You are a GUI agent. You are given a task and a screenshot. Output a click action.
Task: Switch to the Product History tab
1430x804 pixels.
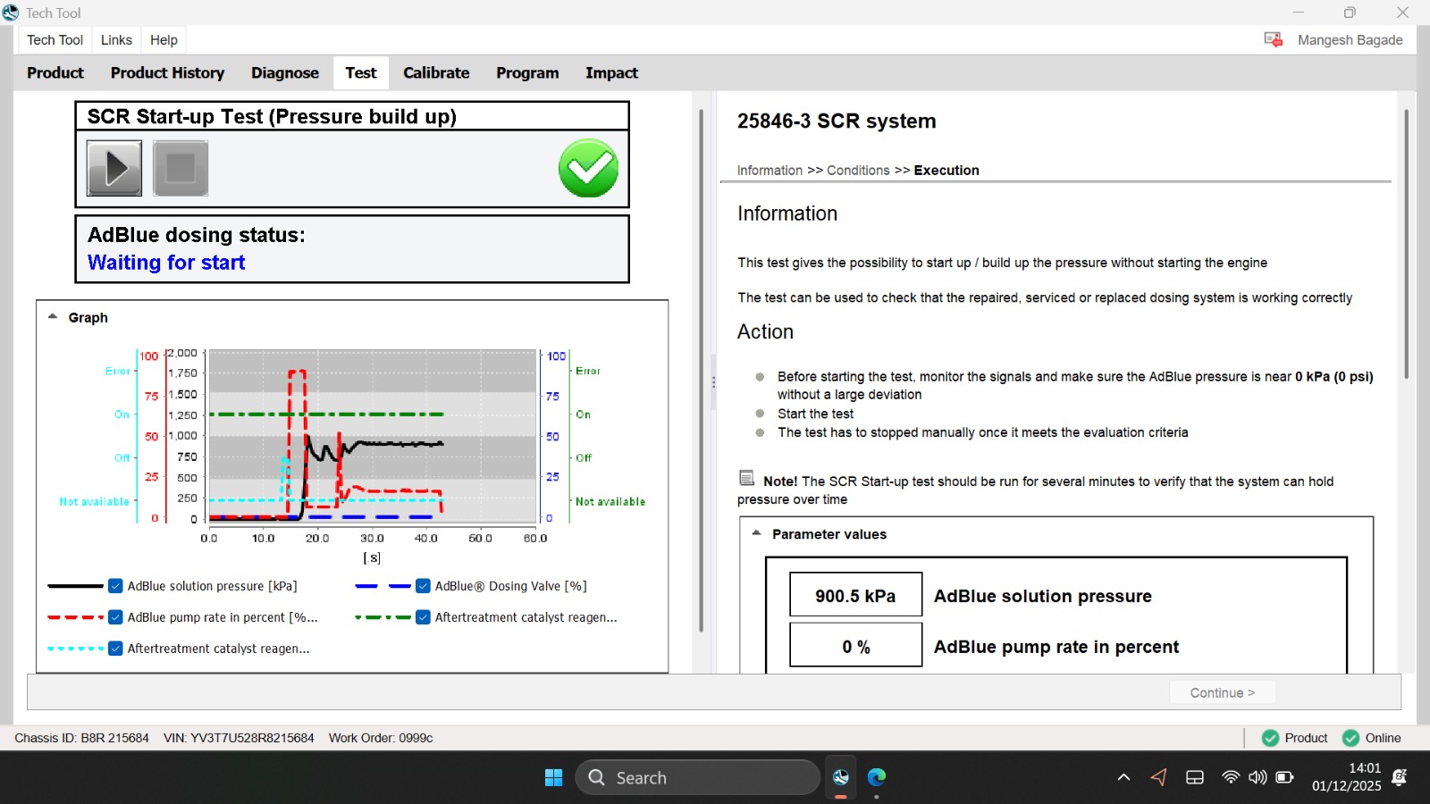(x=167, y=72)
